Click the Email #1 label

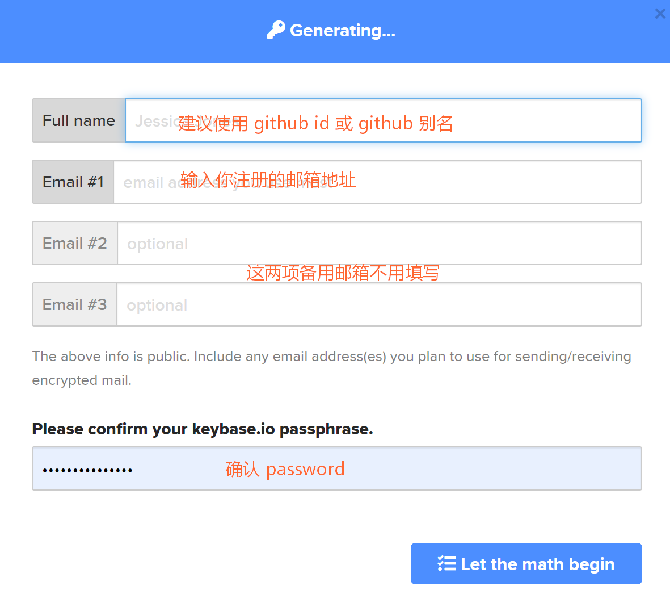(73, 182)
